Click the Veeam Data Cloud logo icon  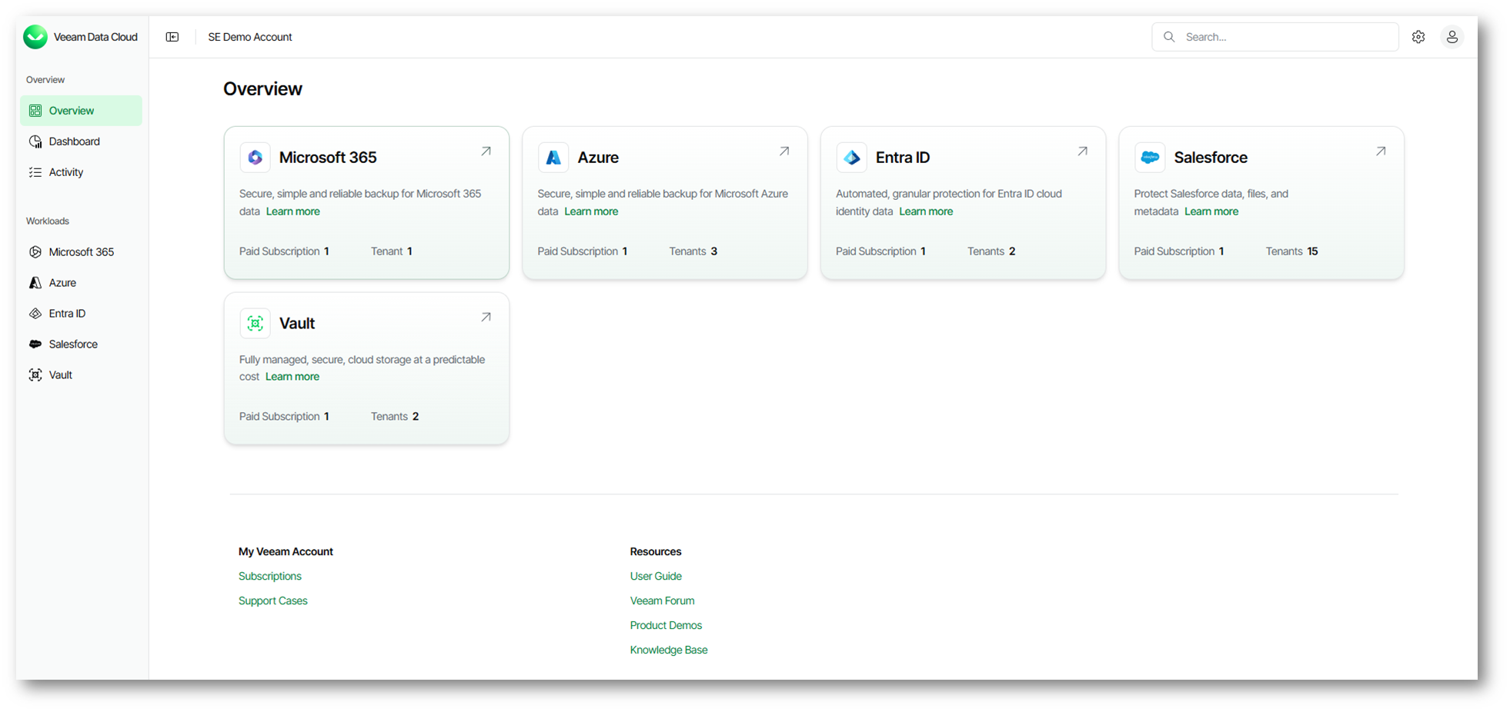(x=35, y=37)
